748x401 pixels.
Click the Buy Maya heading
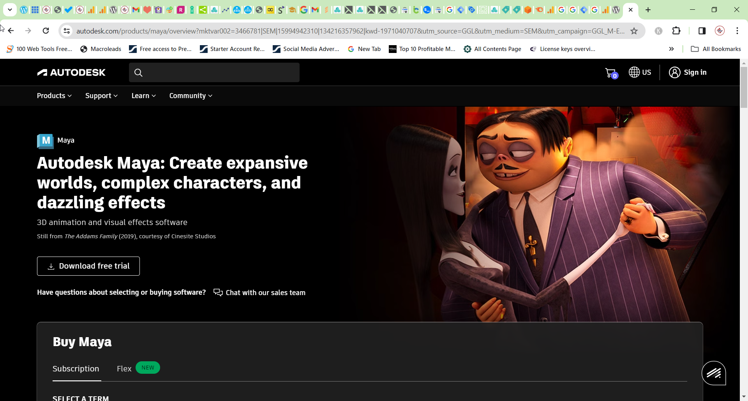(x=82, y=342)
